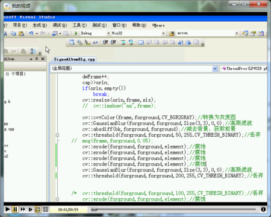This screenshot has height=217, width=271.
Task: Click the Navigate Forward icon
Action: pos(66,33)
